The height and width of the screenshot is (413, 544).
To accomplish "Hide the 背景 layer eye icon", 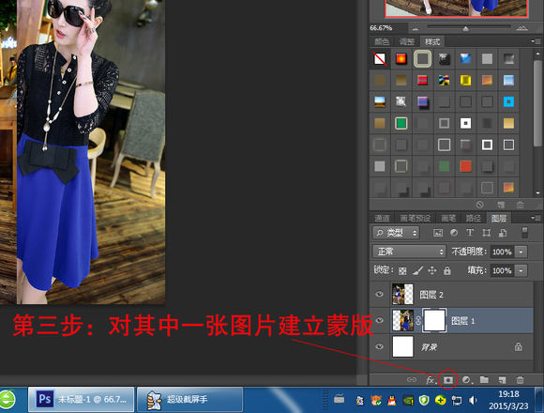I will coord(380,346).
